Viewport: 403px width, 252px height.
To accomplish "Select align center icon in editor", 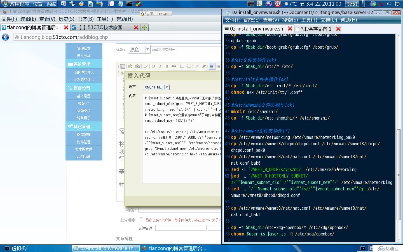I will [x=219, y=66].
